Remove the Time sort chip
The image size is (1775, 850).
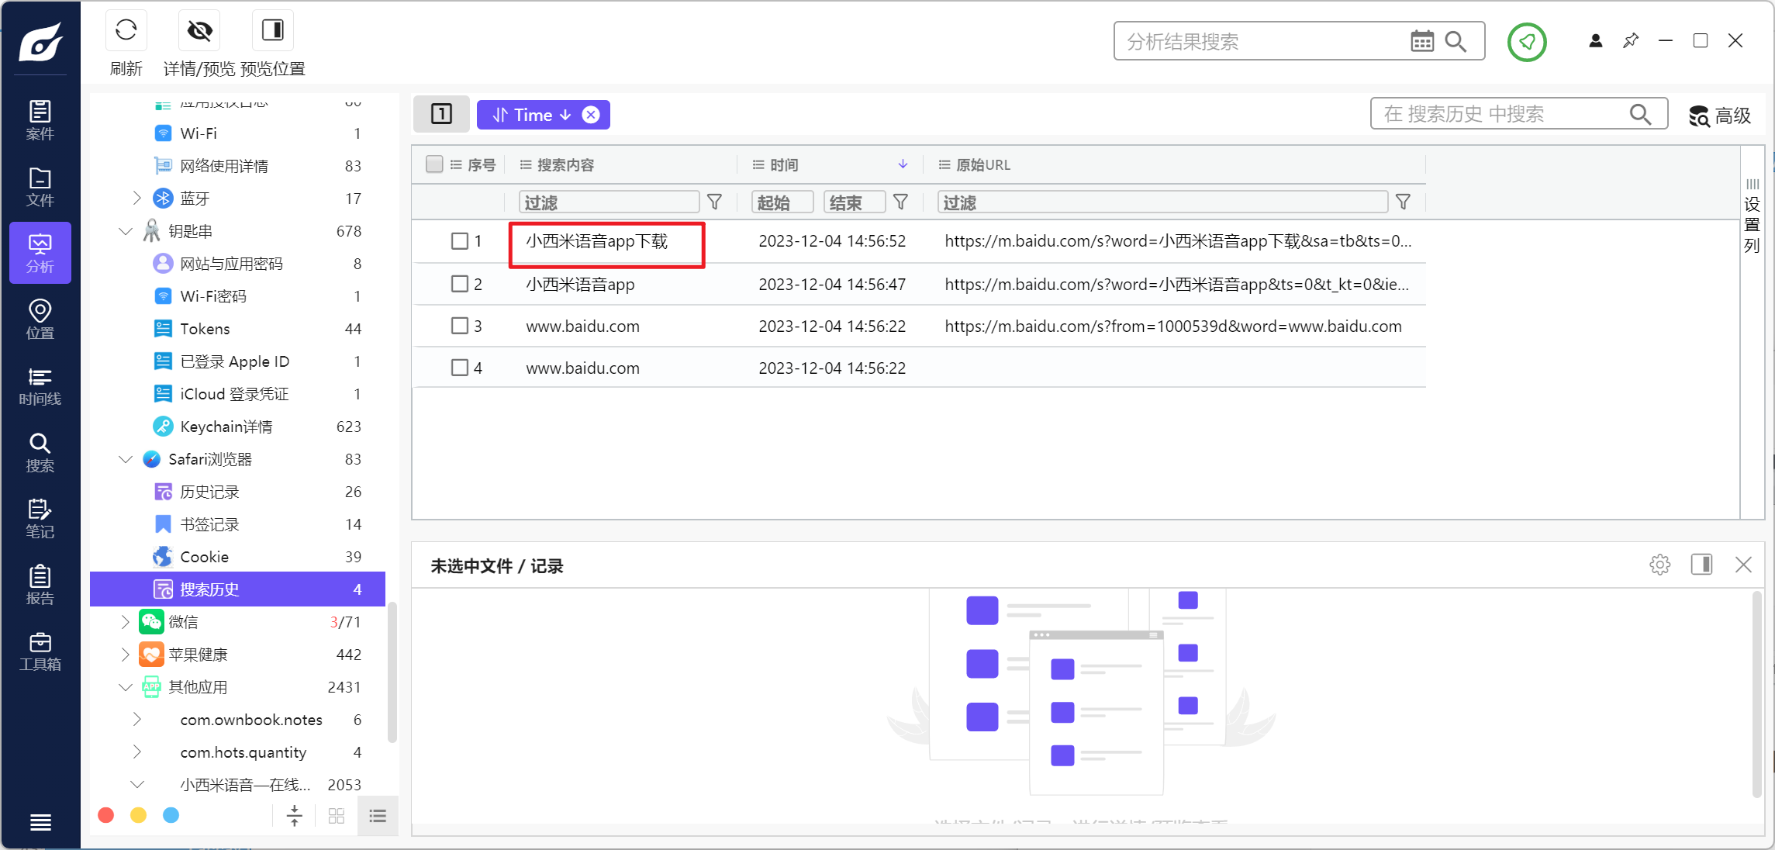pyautogui.click(x=591, y=115)
